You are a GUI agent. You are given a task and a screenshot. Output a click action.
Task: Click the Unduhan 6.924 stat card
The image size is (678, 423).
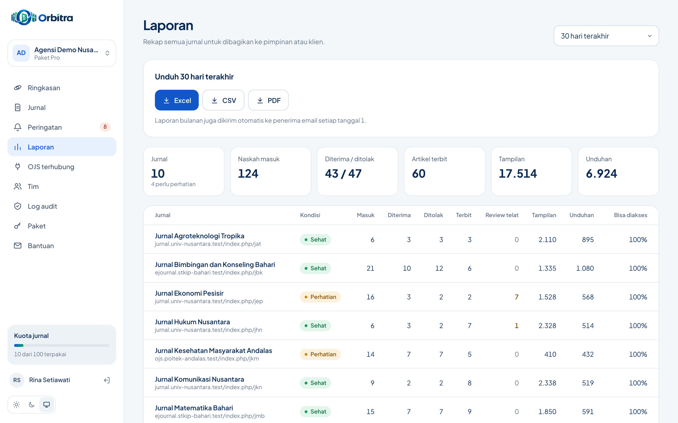pos(618,171)
